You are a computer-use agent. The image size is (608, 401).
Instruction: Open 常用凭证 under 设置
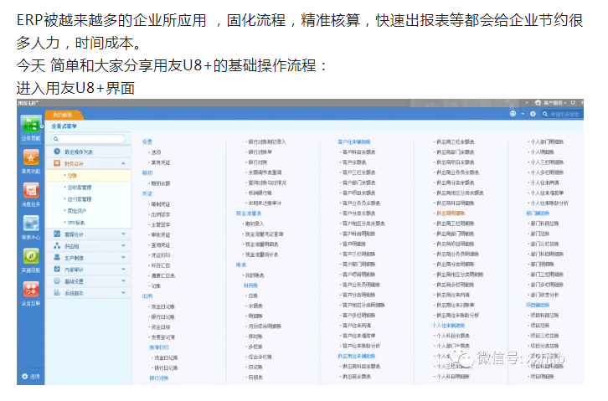pos(161,162)
